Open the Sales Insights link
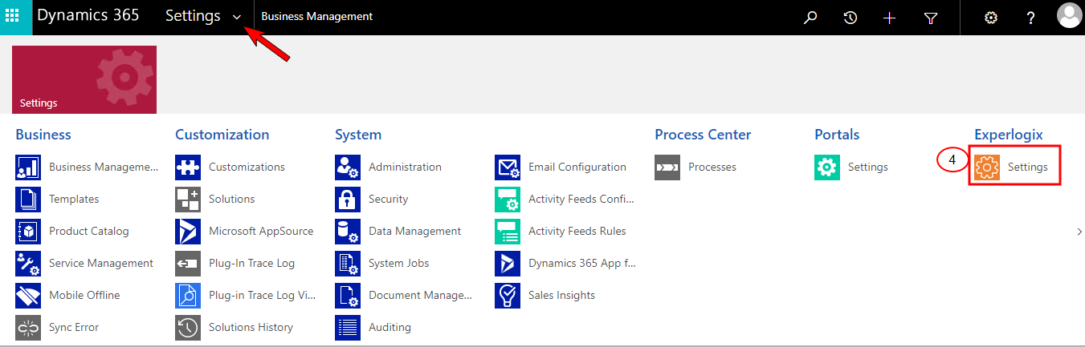The image size is (1085, 347). pyautogui.click(x=561, y=296)
